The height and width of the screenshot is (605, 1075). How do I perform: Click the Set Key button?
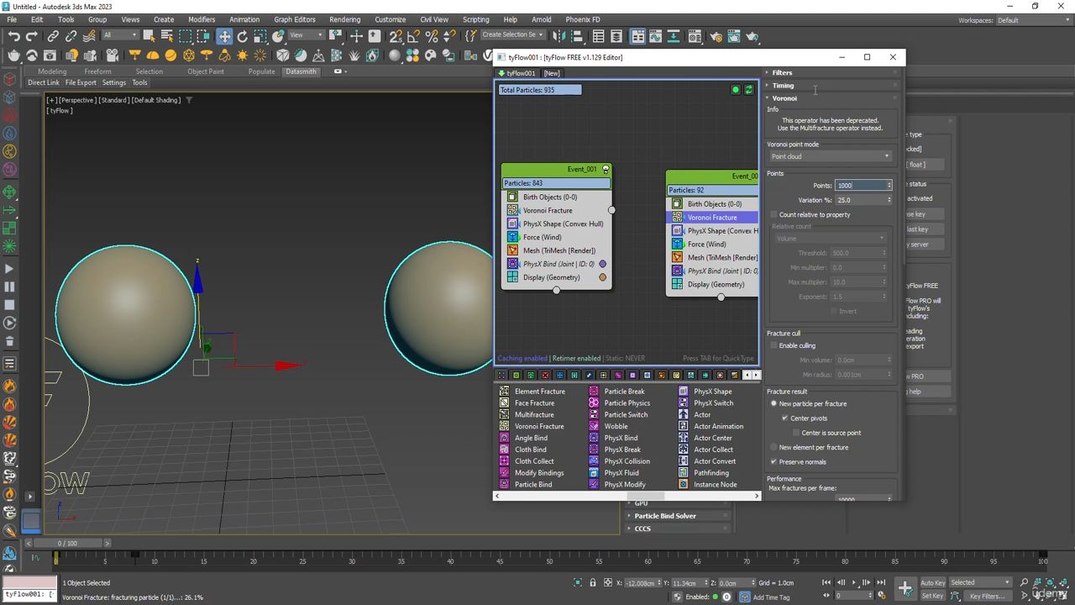(x=932, y=597)
